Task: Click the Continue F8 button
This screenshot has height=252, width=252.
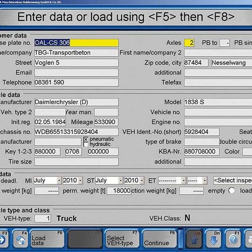Action: (x=160, y=239)
